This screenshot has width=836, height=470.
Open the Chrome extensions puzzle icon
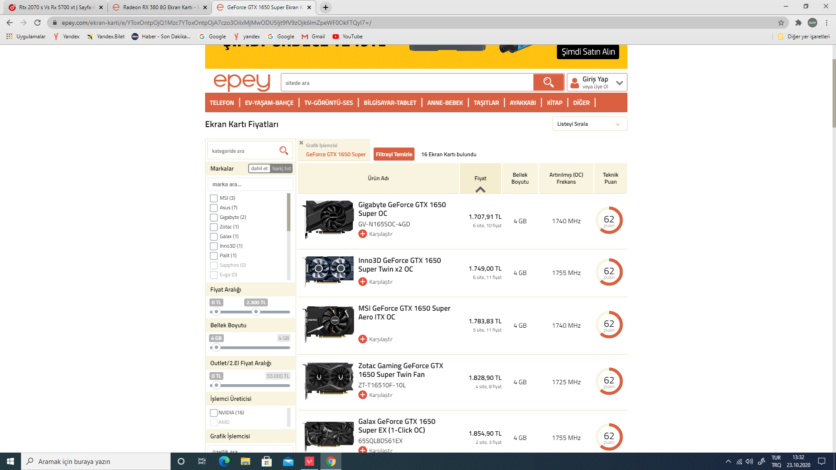[798, 23]
